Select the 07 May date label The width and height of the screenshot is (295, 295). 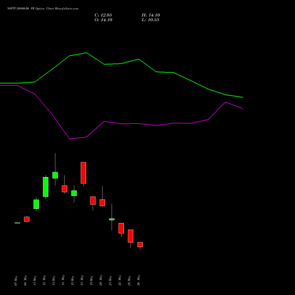coord(16,281)
